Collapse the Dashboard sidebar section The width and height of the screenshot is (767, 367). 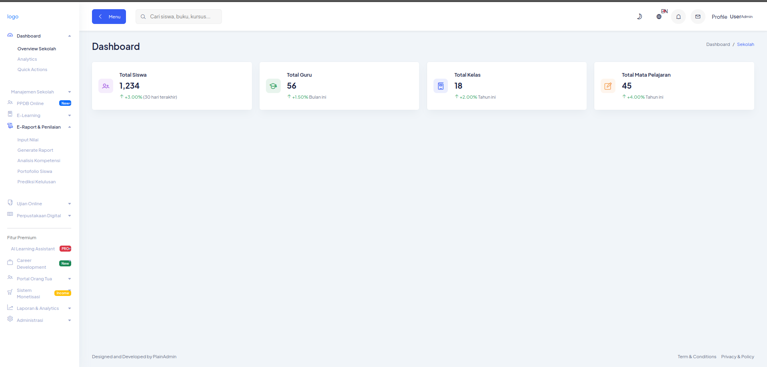pos(39,36)
